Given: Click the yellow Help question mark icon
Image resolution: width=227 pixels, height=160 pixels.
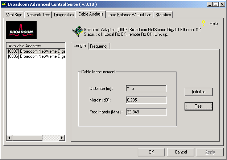Looking at the screenshot, I should pyautogui.click(x=203, y=23).
